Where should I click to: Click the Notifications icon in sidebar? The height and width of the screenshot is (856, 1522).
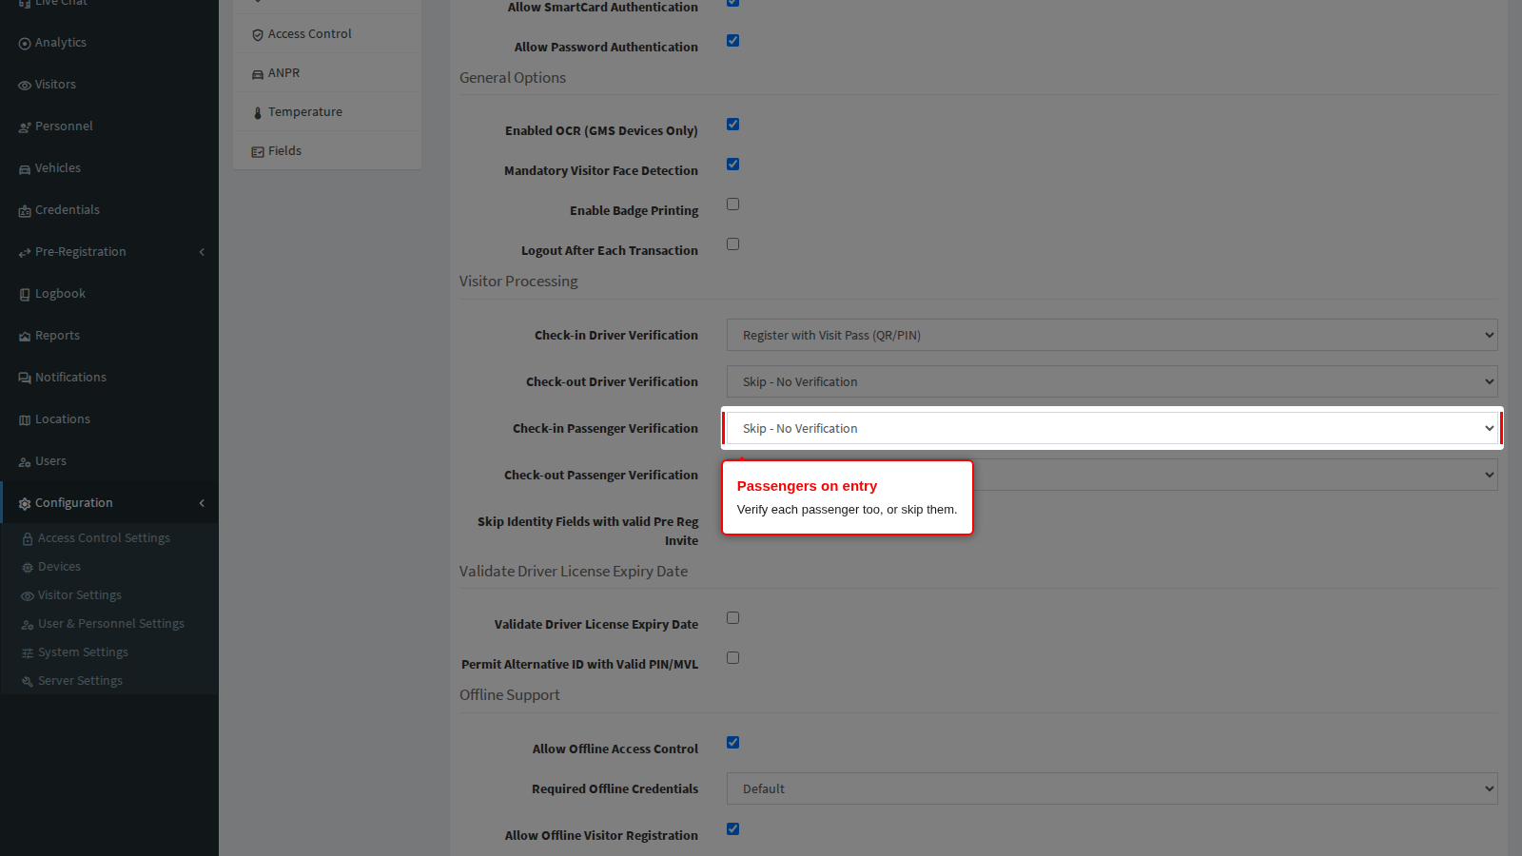click(x=25, y=379)
